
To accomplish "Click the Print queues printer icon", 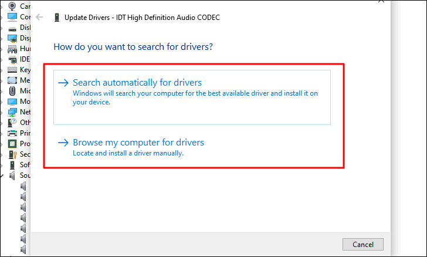I will (x=12, y=133).
